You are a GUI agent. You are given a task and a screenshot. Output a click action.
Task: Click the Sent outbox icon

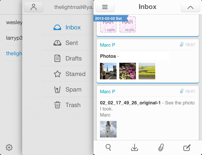coord(57,43)
